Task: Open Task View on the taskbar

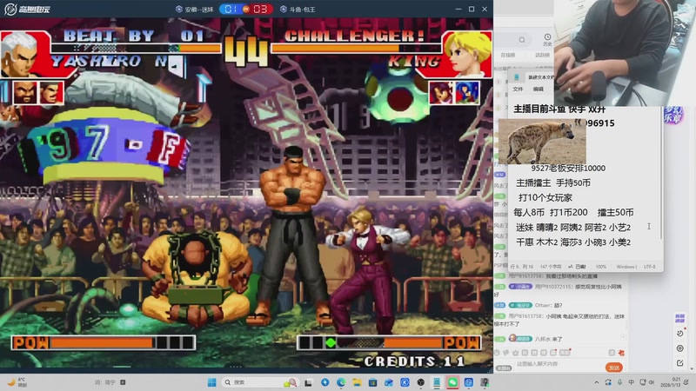Action: pyautogui.click(x=308, y=382)
